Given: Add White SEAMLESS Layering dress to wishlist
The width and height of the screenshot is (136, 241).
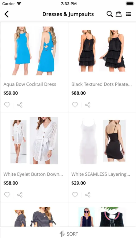Looking at the screenshot, I should (75, 195).
